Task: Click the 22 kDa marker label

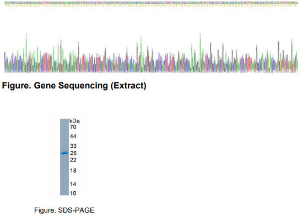Action: (73, 160)
